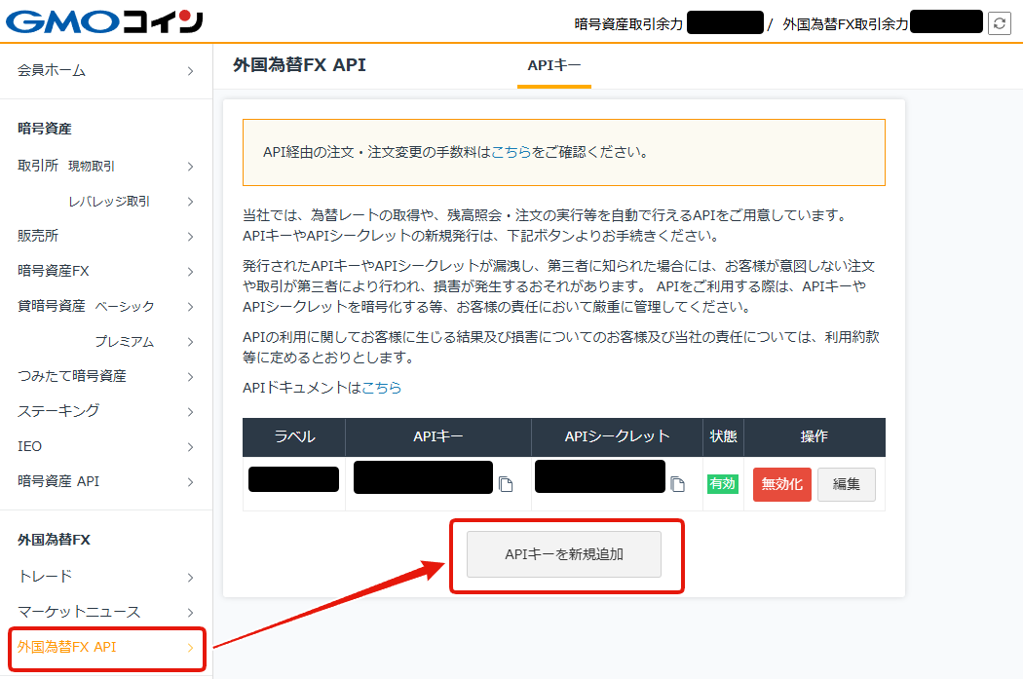Switch to the APIキー tab

tap(553, 66)
